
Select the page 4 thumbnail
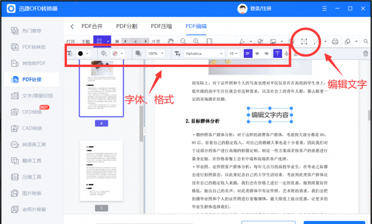[101, 88]
